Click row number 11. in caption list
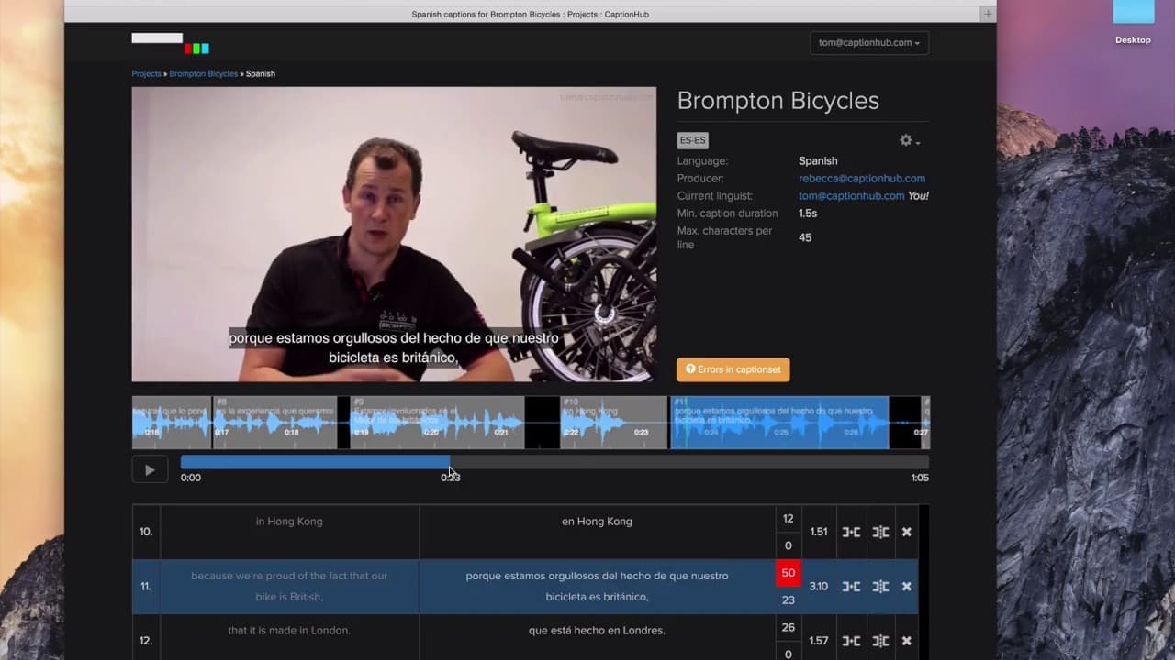 tap(146, 587)
